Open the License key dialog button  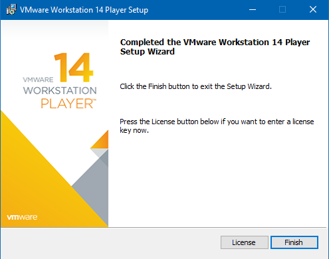244,242
